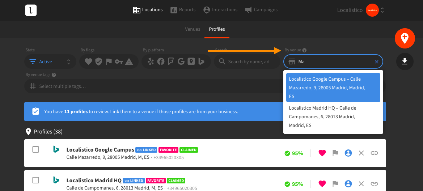Click user icon on Google Campus row
The height and width of the screenshot is (191, 423).
click(x=348, y=153)
